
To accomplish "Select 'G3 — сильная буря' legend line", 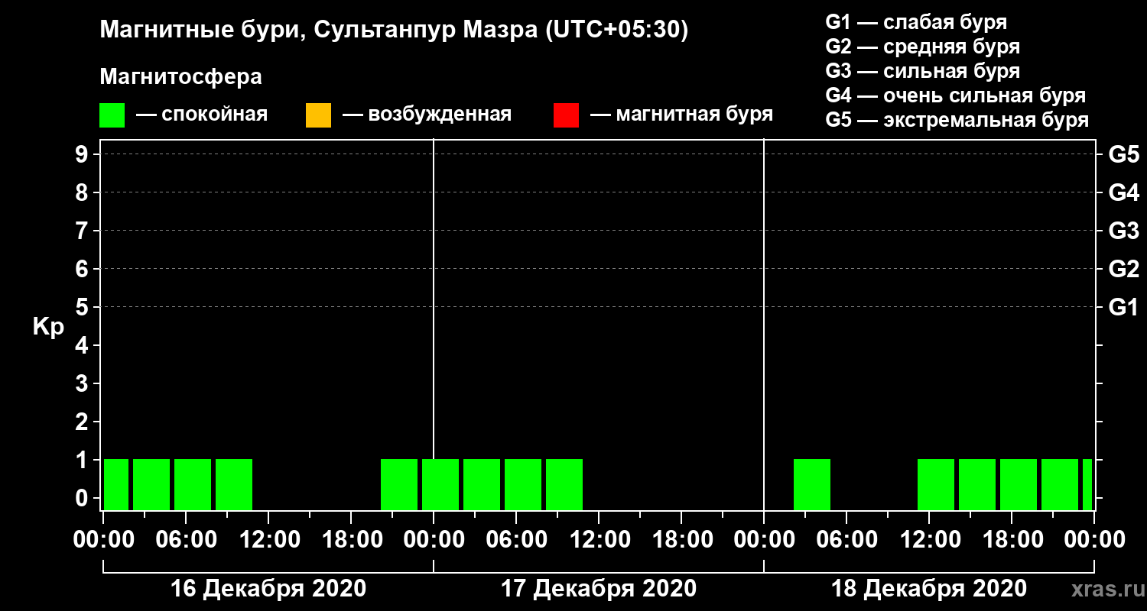I will [922, 71].
